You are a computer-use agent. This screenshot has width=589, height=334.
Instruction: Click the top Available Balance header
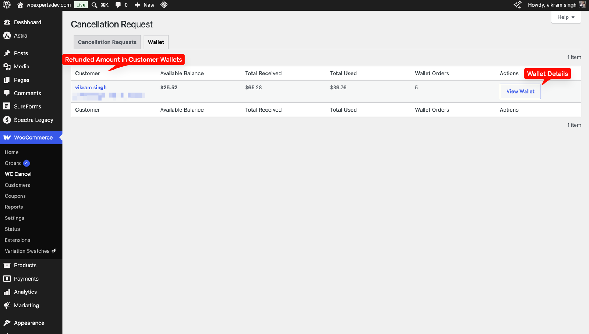coord(182,73)
